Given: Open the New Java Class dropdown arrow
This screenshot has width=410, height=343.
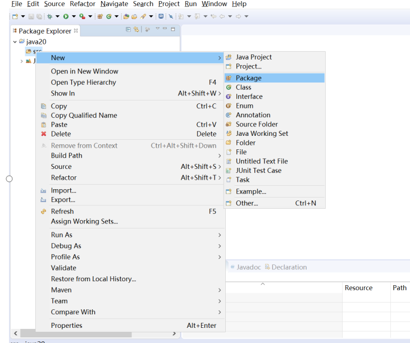Looking at the screenshot, I should coord(117,16).
